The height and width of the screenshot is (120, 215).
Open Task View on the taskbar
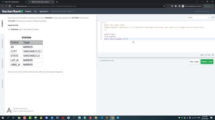point(13,118)
